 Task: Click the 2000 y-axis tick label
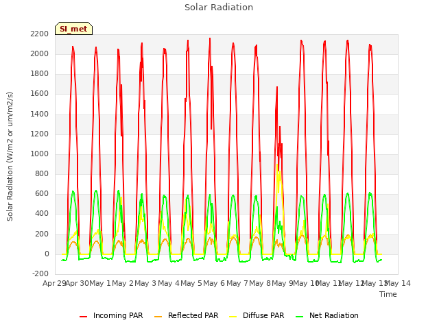pyautogui.click(x=40, y=53)
